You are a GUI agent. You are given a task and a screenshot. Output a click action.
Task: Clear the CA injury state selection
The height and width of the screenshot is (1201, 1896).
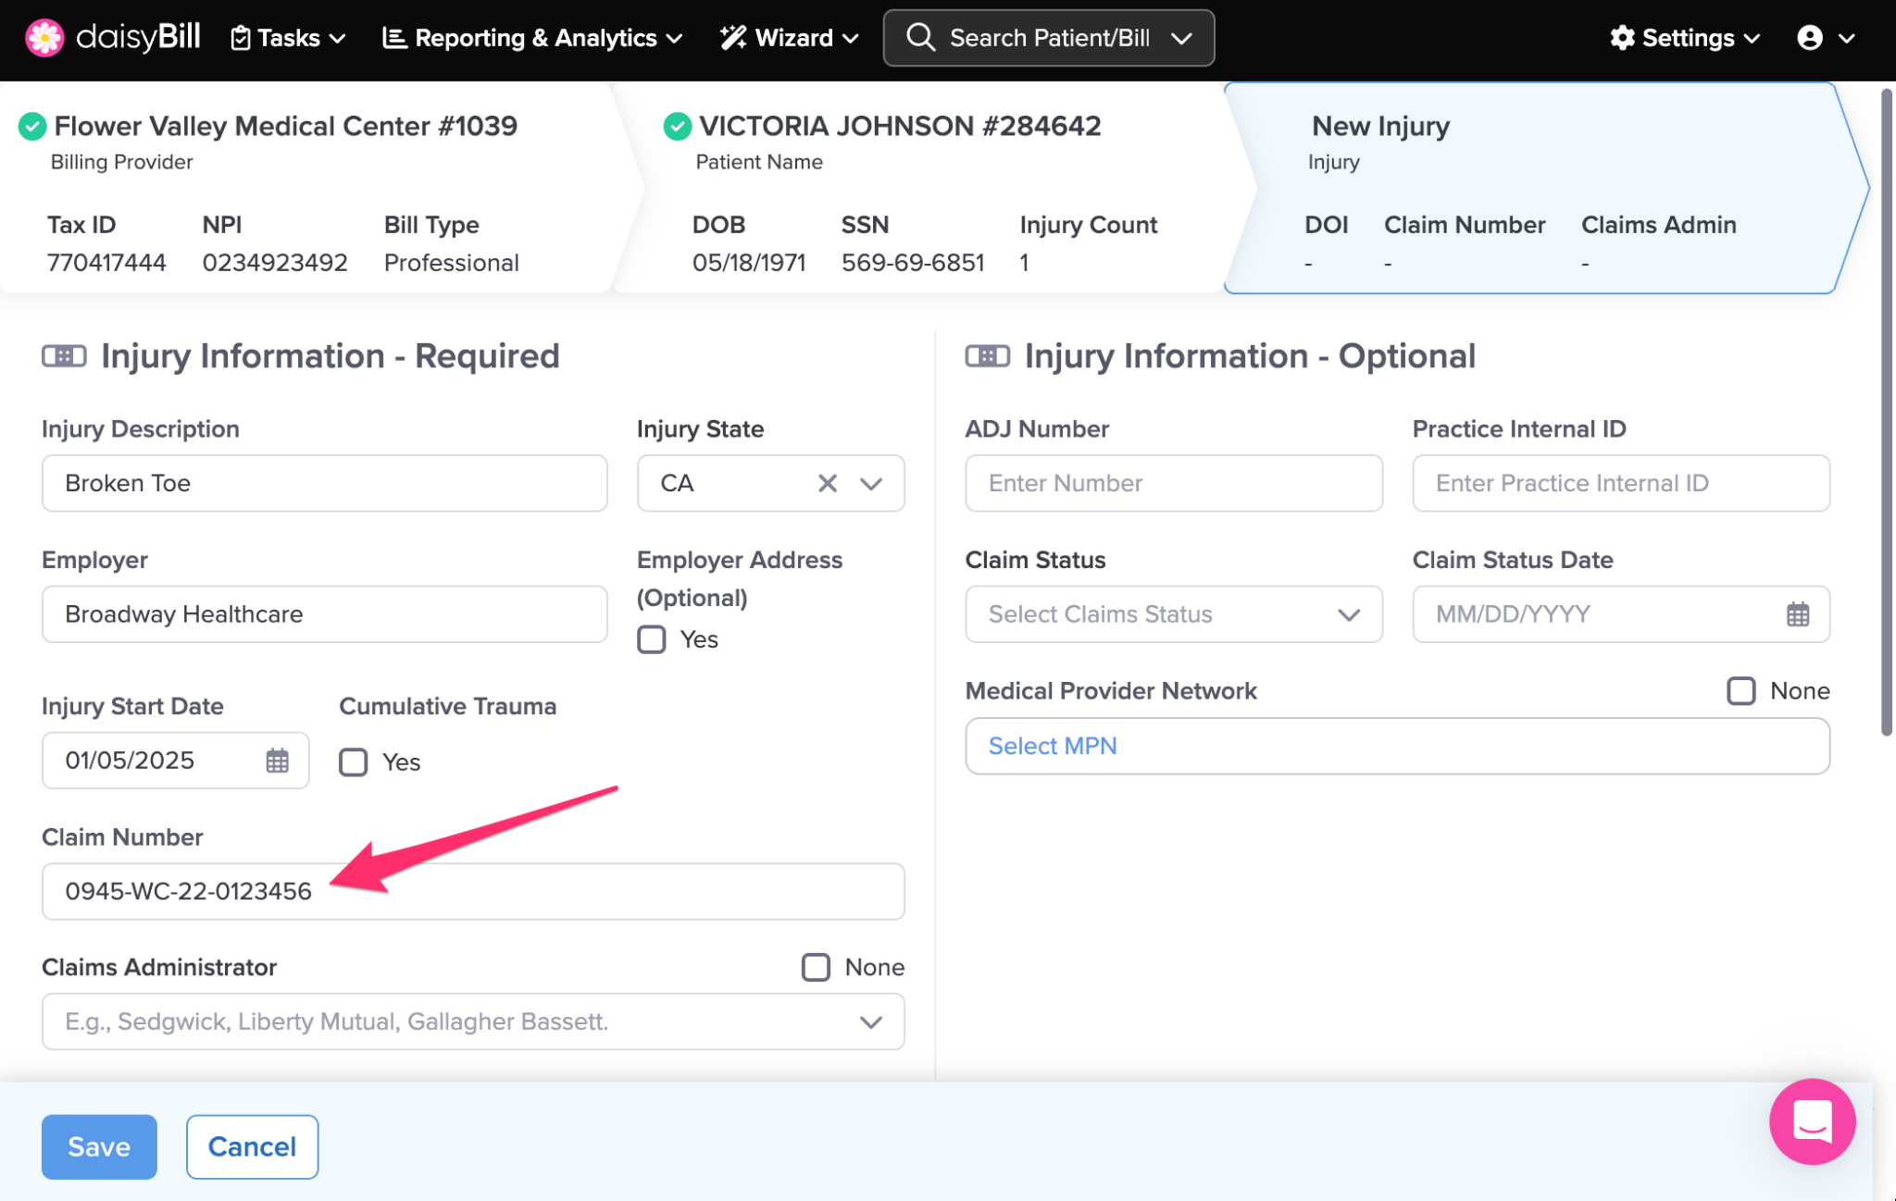(x=827, y=483)
